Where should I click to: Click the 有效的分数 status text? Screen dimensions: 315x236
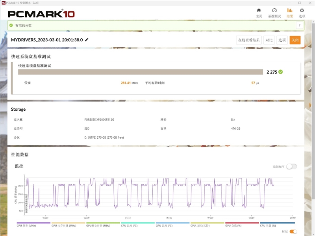pos(24,25)
